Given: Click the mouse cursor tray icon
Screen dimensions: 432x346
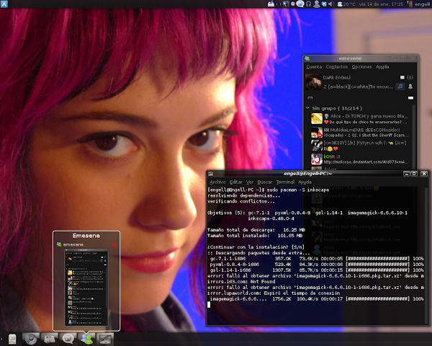Looking at the screenshot, I should point(285,4).
